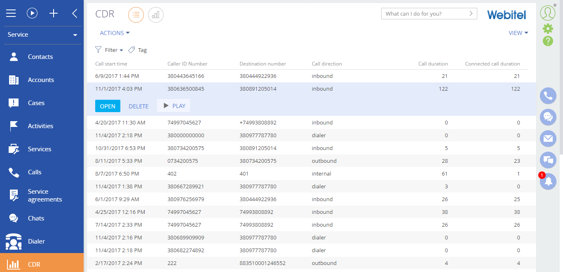Open the email panel envelope icon

(x=548, y=138)
